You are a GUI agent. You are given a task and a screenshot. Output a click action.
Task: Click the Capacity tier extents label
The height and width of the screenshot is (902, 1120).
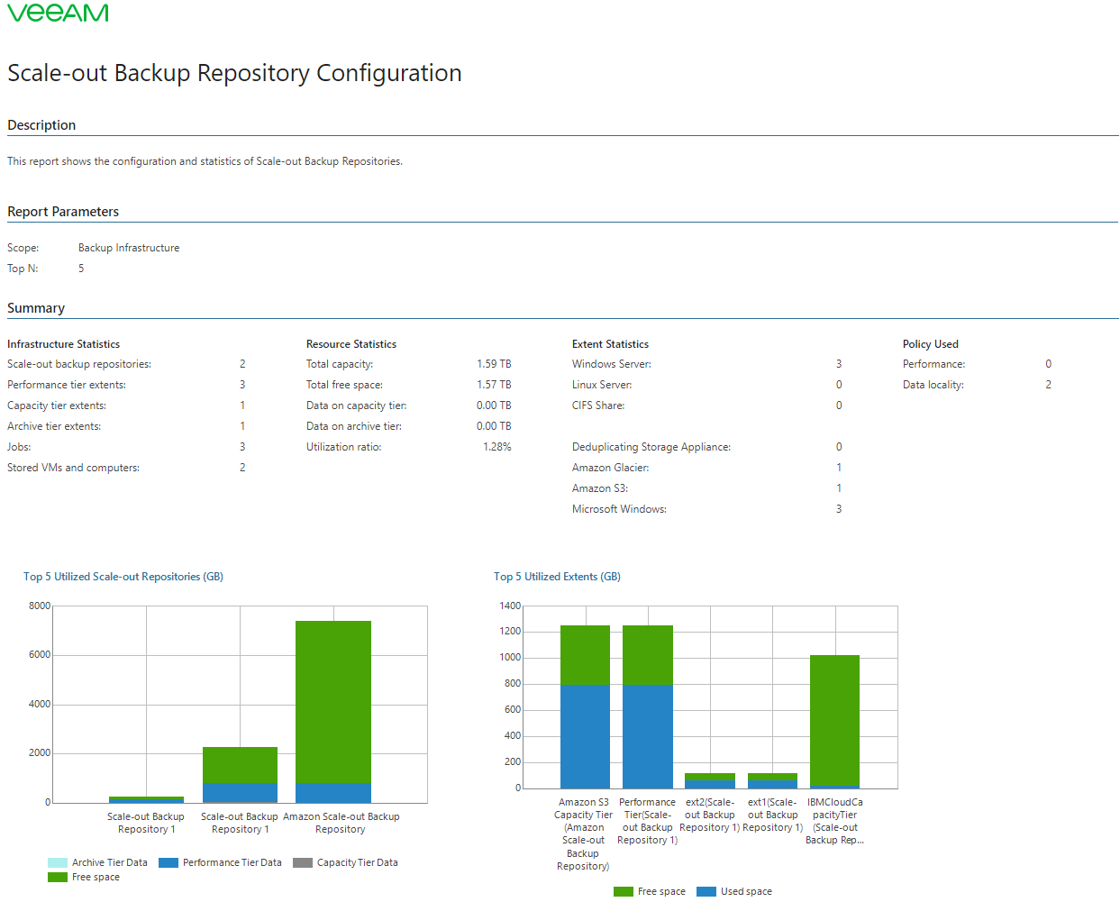(57, 405)
